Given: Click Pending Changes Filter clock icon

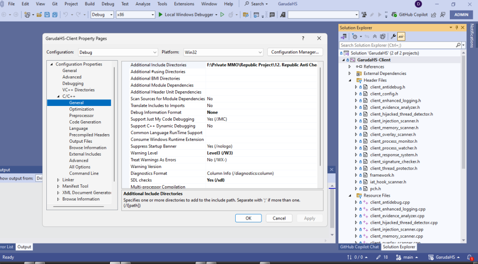Looking at the screenshot, I should click(x=355, y=37).
